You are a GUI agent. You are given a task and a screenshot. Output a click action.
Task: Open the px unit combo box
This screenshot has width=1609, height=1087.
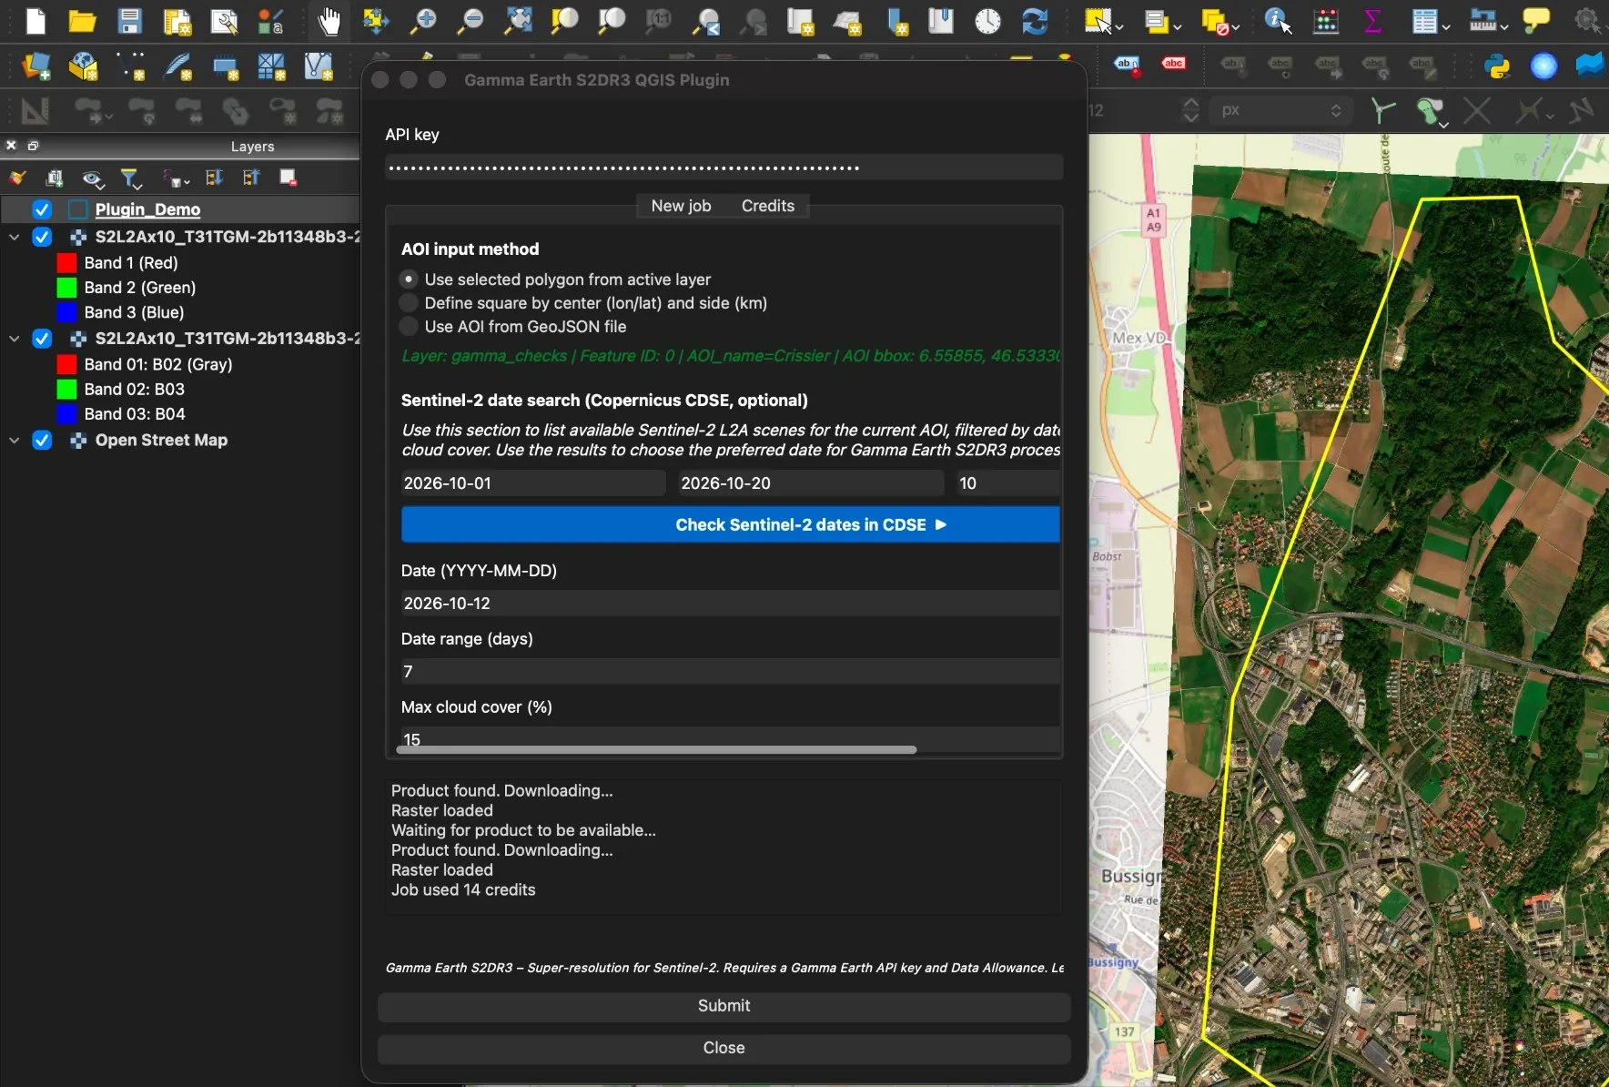[x=1280, y=110]
